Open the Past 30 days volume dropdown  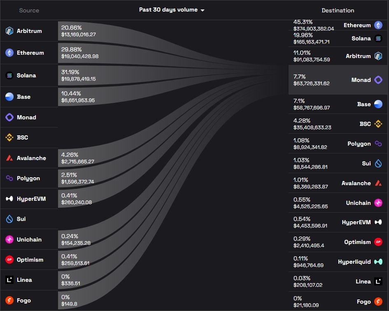click(x=172, y=10)
